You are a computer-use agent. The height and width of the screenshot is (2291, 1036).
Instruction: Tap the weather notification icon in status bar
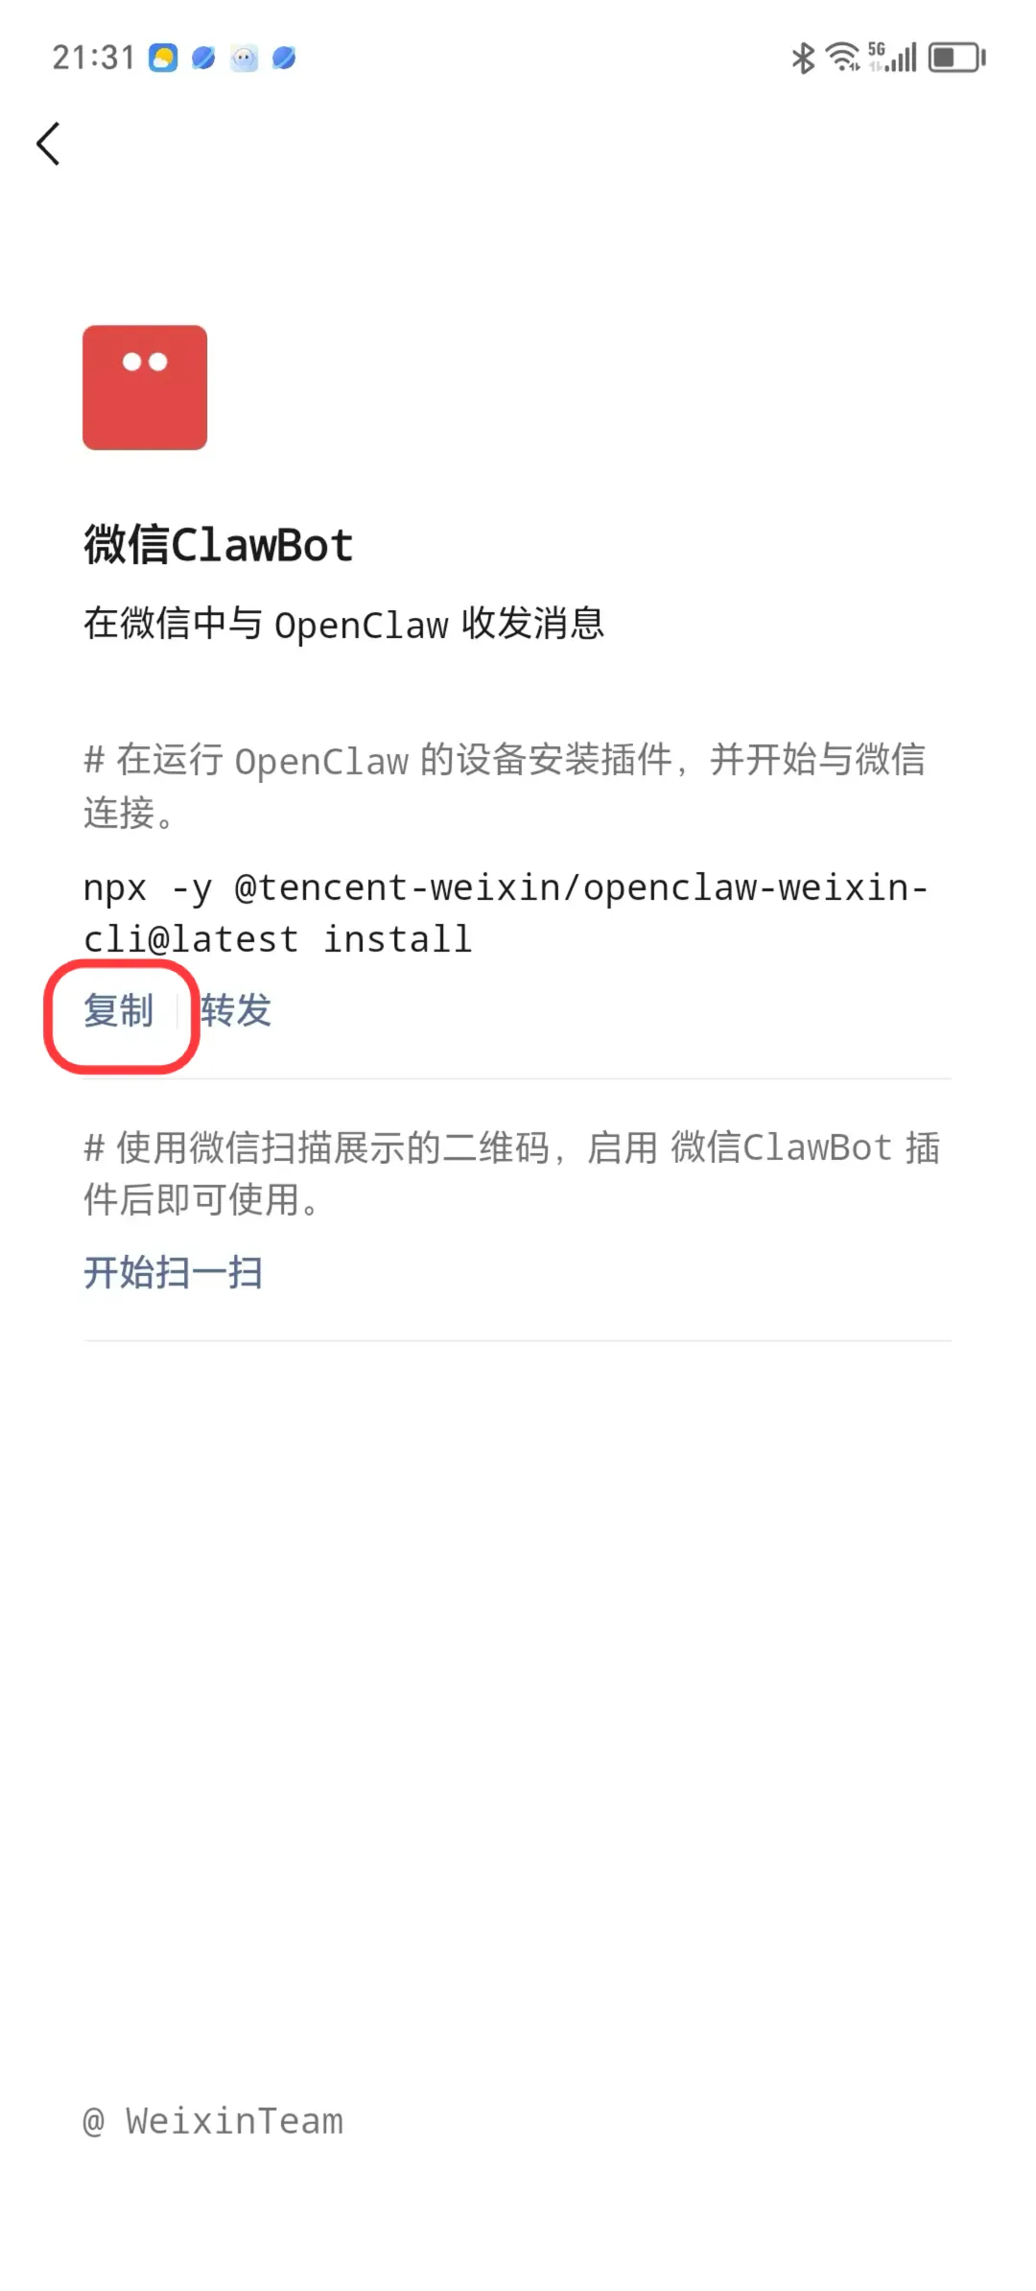pos(163,59)
